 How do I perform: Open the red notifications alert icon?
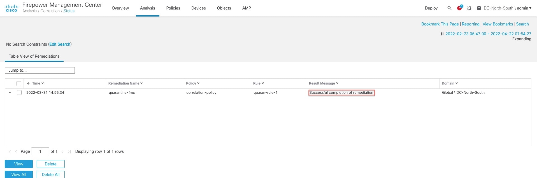click(459, 8)
